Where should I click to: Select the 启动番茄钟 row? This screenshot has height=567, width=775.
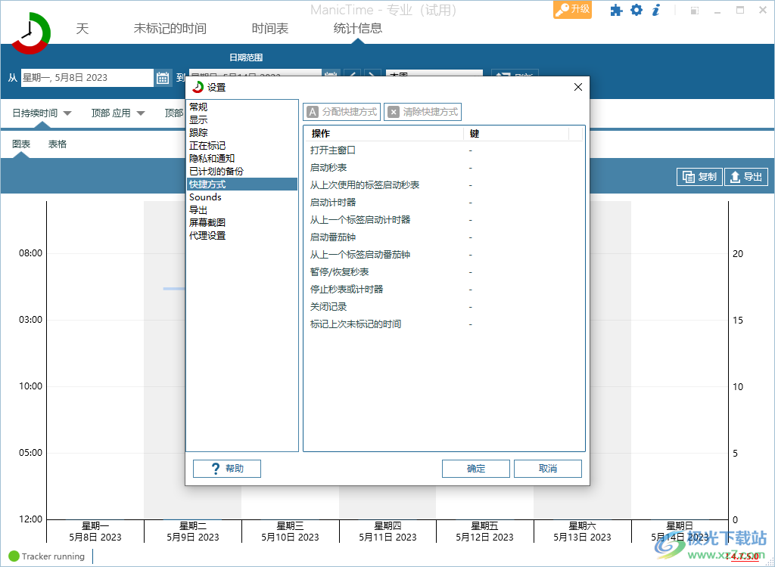[444, 237]
